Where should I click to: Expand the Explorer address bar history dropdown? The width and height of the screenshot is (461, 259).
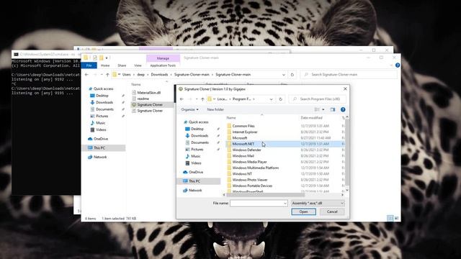(283, 75)
